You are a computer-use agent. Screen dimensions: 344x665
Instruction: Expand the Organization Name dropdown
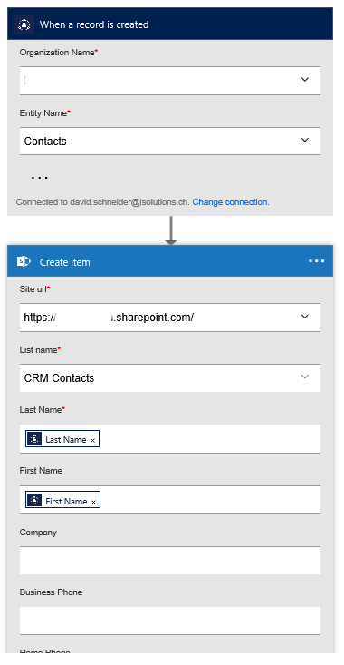click(305, 79)
